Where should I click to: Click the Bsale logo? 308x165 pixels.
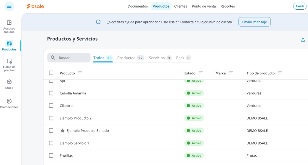click(35, 6)
